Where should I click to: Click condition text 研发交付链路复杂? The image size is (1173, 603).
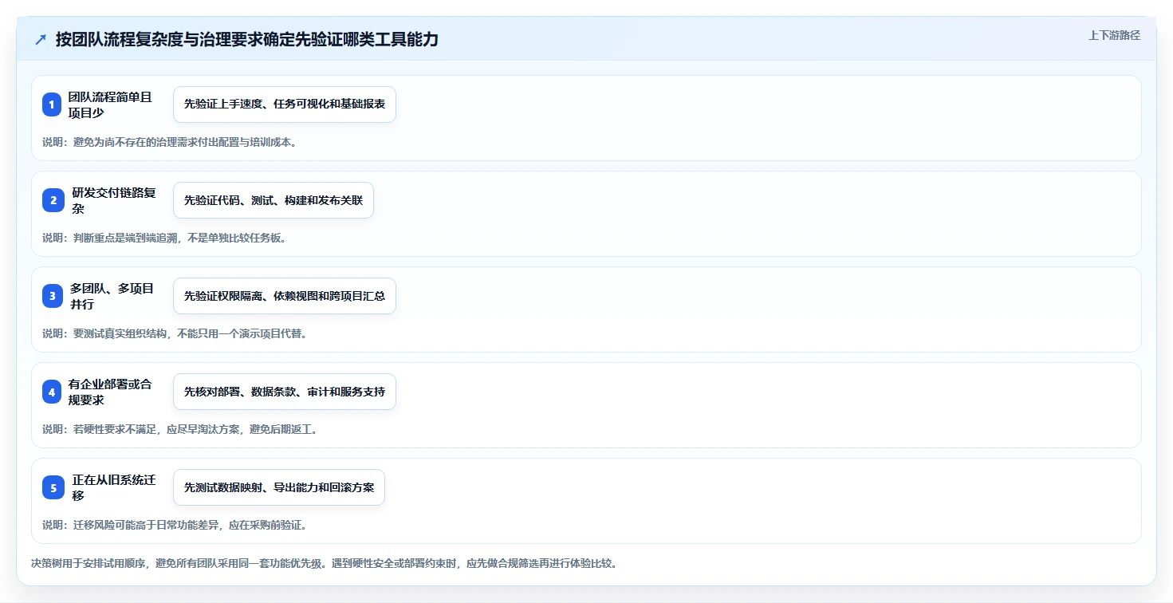pyautogui.click(x=114, y=200)
